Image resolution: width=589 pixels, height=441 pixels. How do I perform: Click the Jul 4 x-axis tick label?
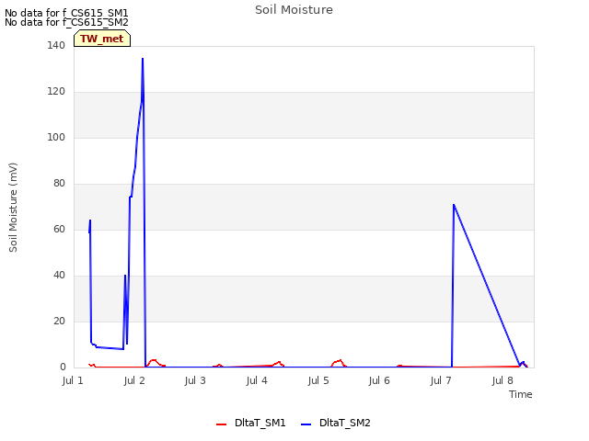click(x=257, y=380)
